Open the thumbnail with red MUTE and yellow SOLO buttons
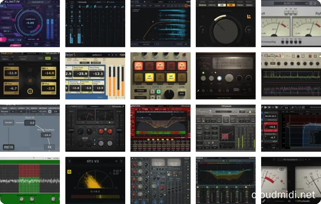The image size is (321, 204). [160, 76]
